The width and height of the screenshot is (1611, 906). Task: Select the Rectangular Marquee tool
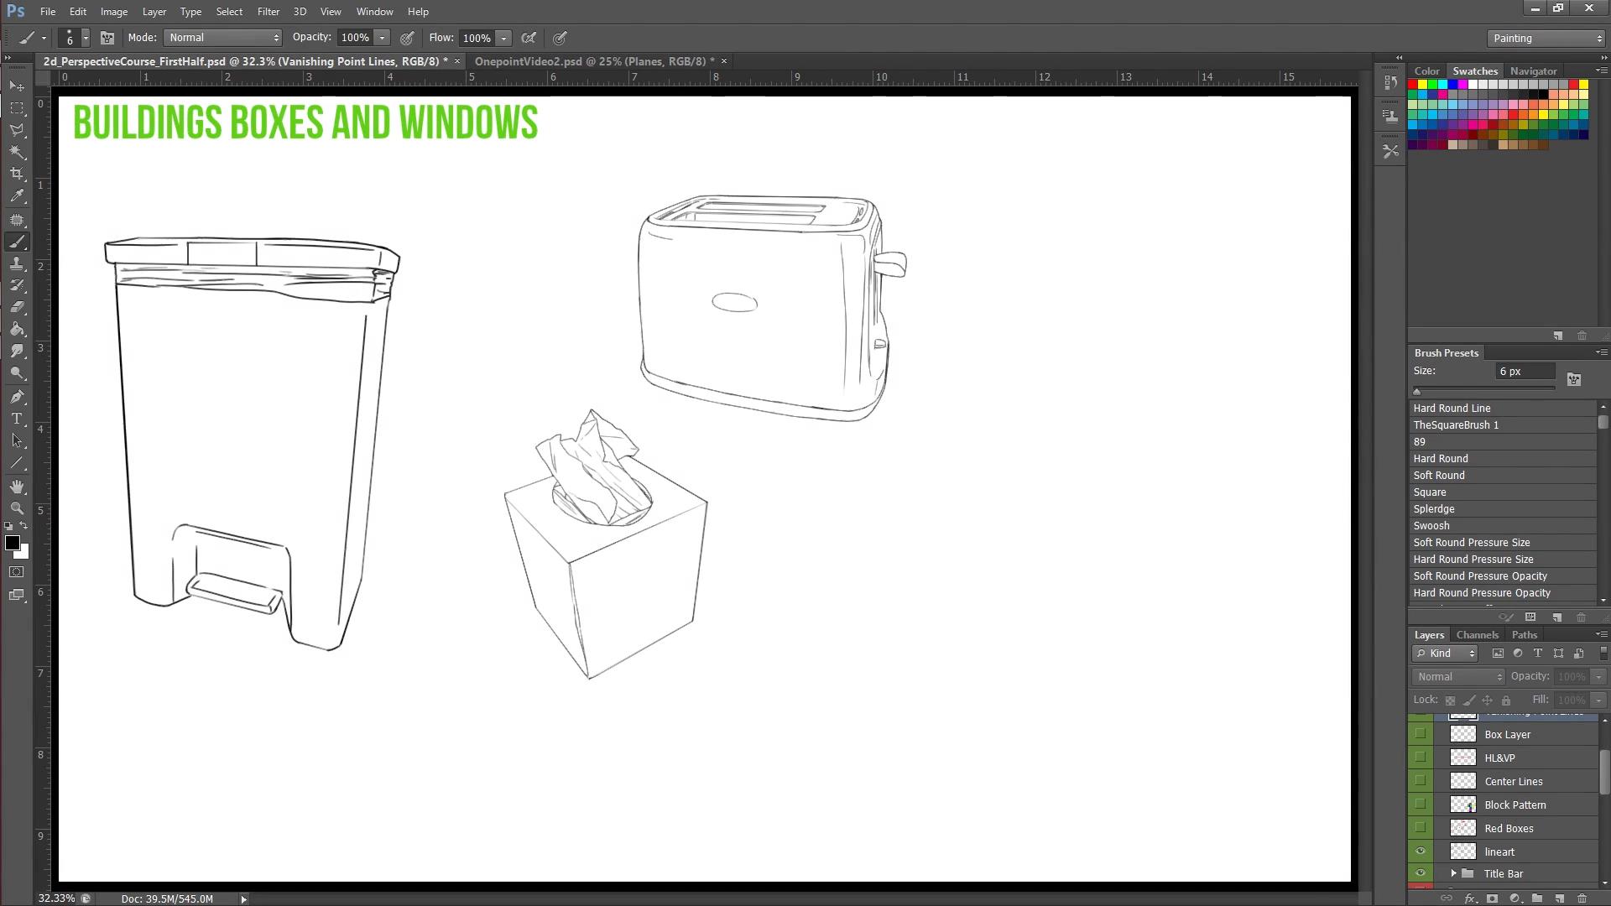click(17, 108)
